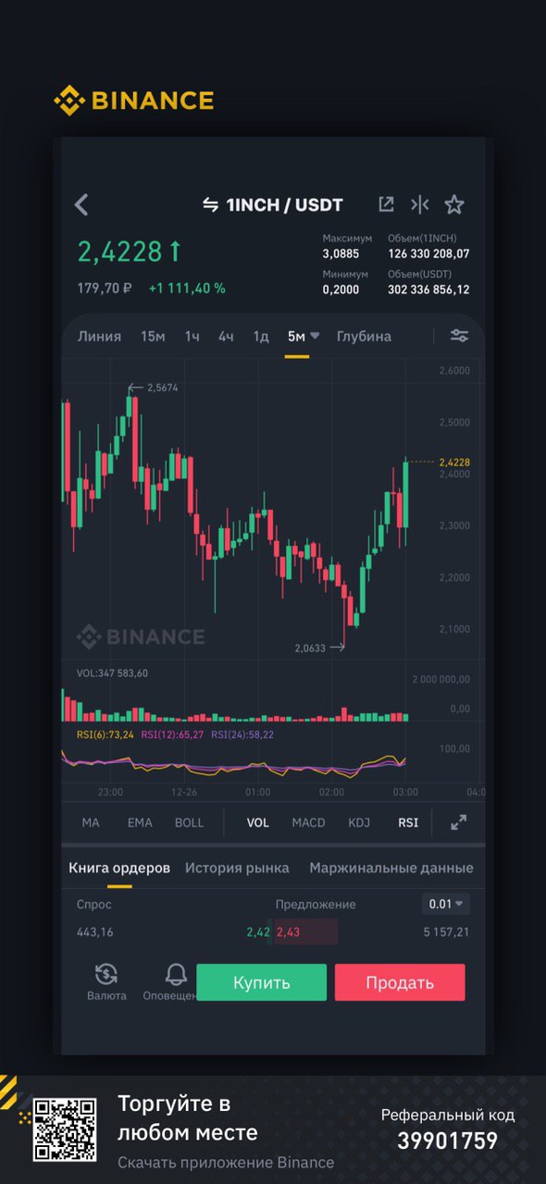Select the 15м timeframe

pyautogui.click(x=153, y=336)
